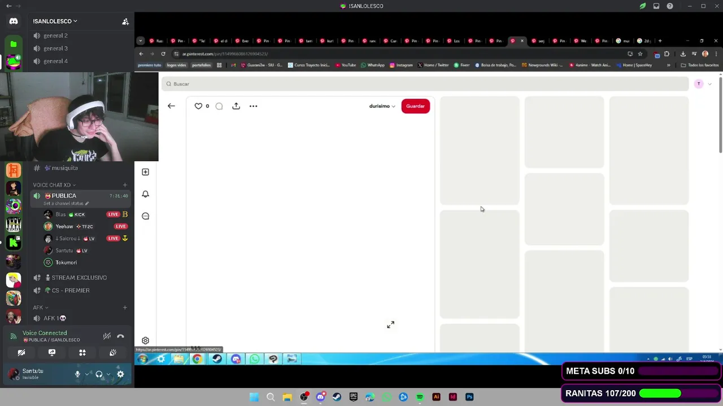Click the red Guardar button
Viewport: 723px width, 406px height.
pyautogui.click(x=415, y=106)
